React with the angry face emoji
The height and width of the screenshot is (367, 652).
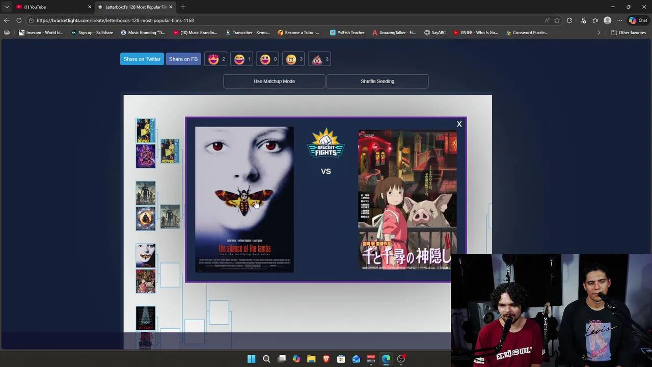293,59
